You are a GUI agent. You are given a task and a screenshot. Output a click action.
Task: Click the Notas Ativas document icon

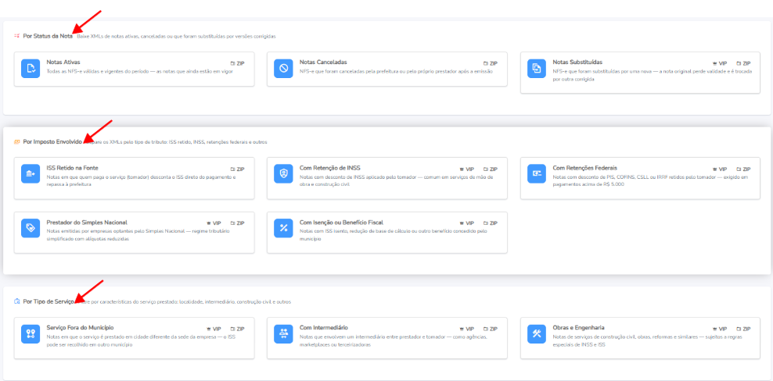[31, 69]
